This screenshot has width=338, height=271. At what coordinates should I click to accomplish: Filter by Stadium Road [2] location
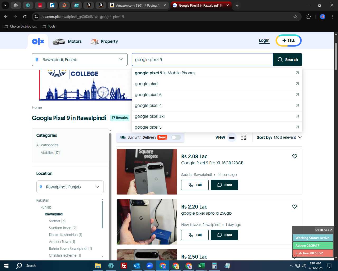[63, 228]
